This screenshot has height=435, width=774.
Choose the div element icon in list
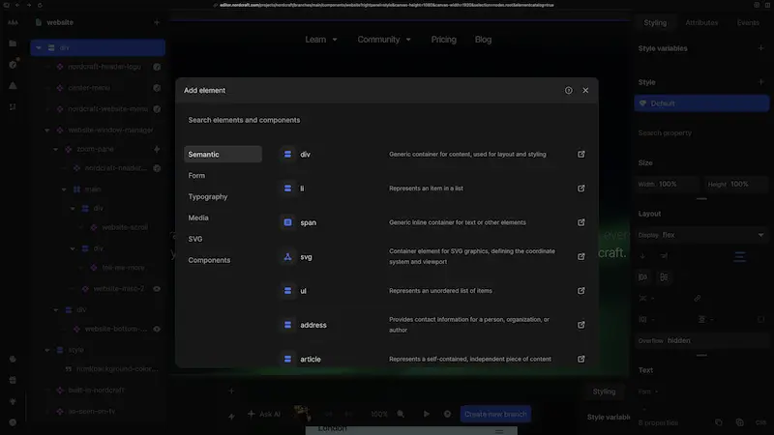coord(287,155)
